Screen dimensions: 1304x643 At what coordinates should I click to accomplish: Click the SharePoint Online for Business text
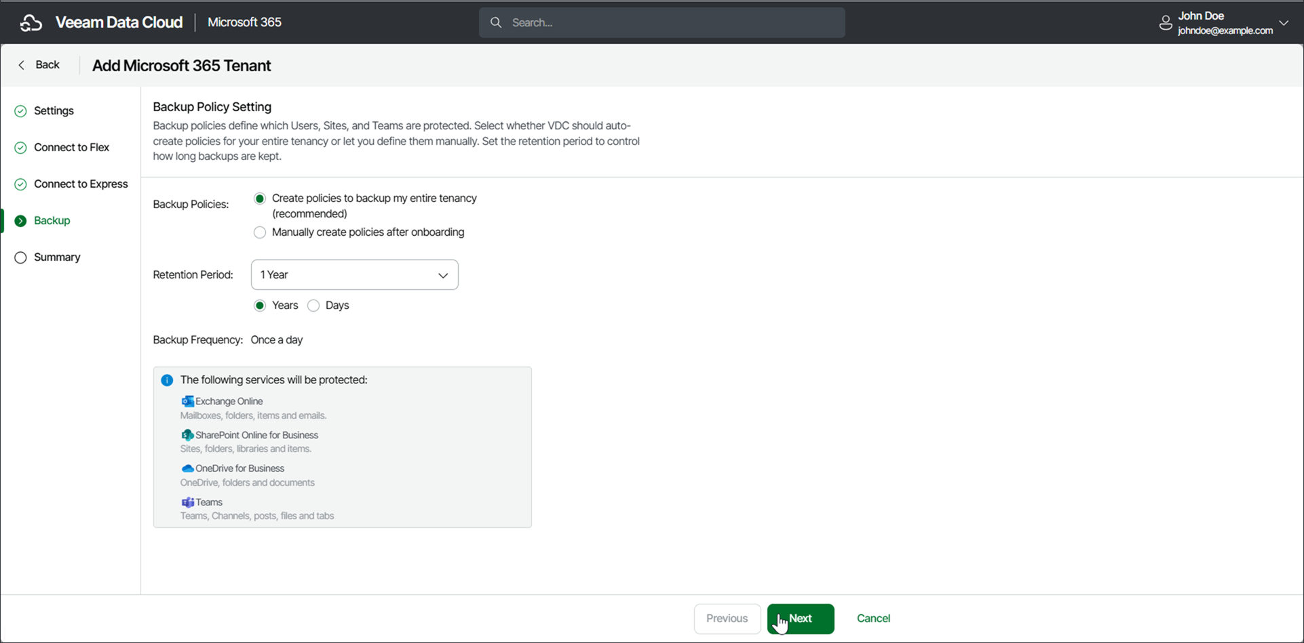tap(257, 435)
